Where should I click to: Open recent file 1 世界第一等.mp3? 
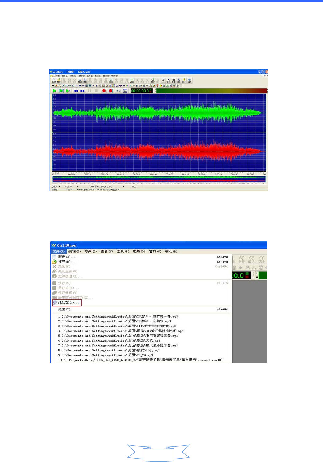(141, 316)
